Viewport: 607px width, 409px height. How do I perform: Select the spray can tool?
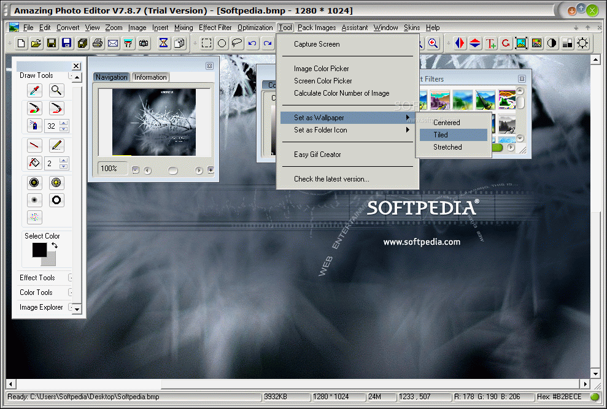[34, 126]
